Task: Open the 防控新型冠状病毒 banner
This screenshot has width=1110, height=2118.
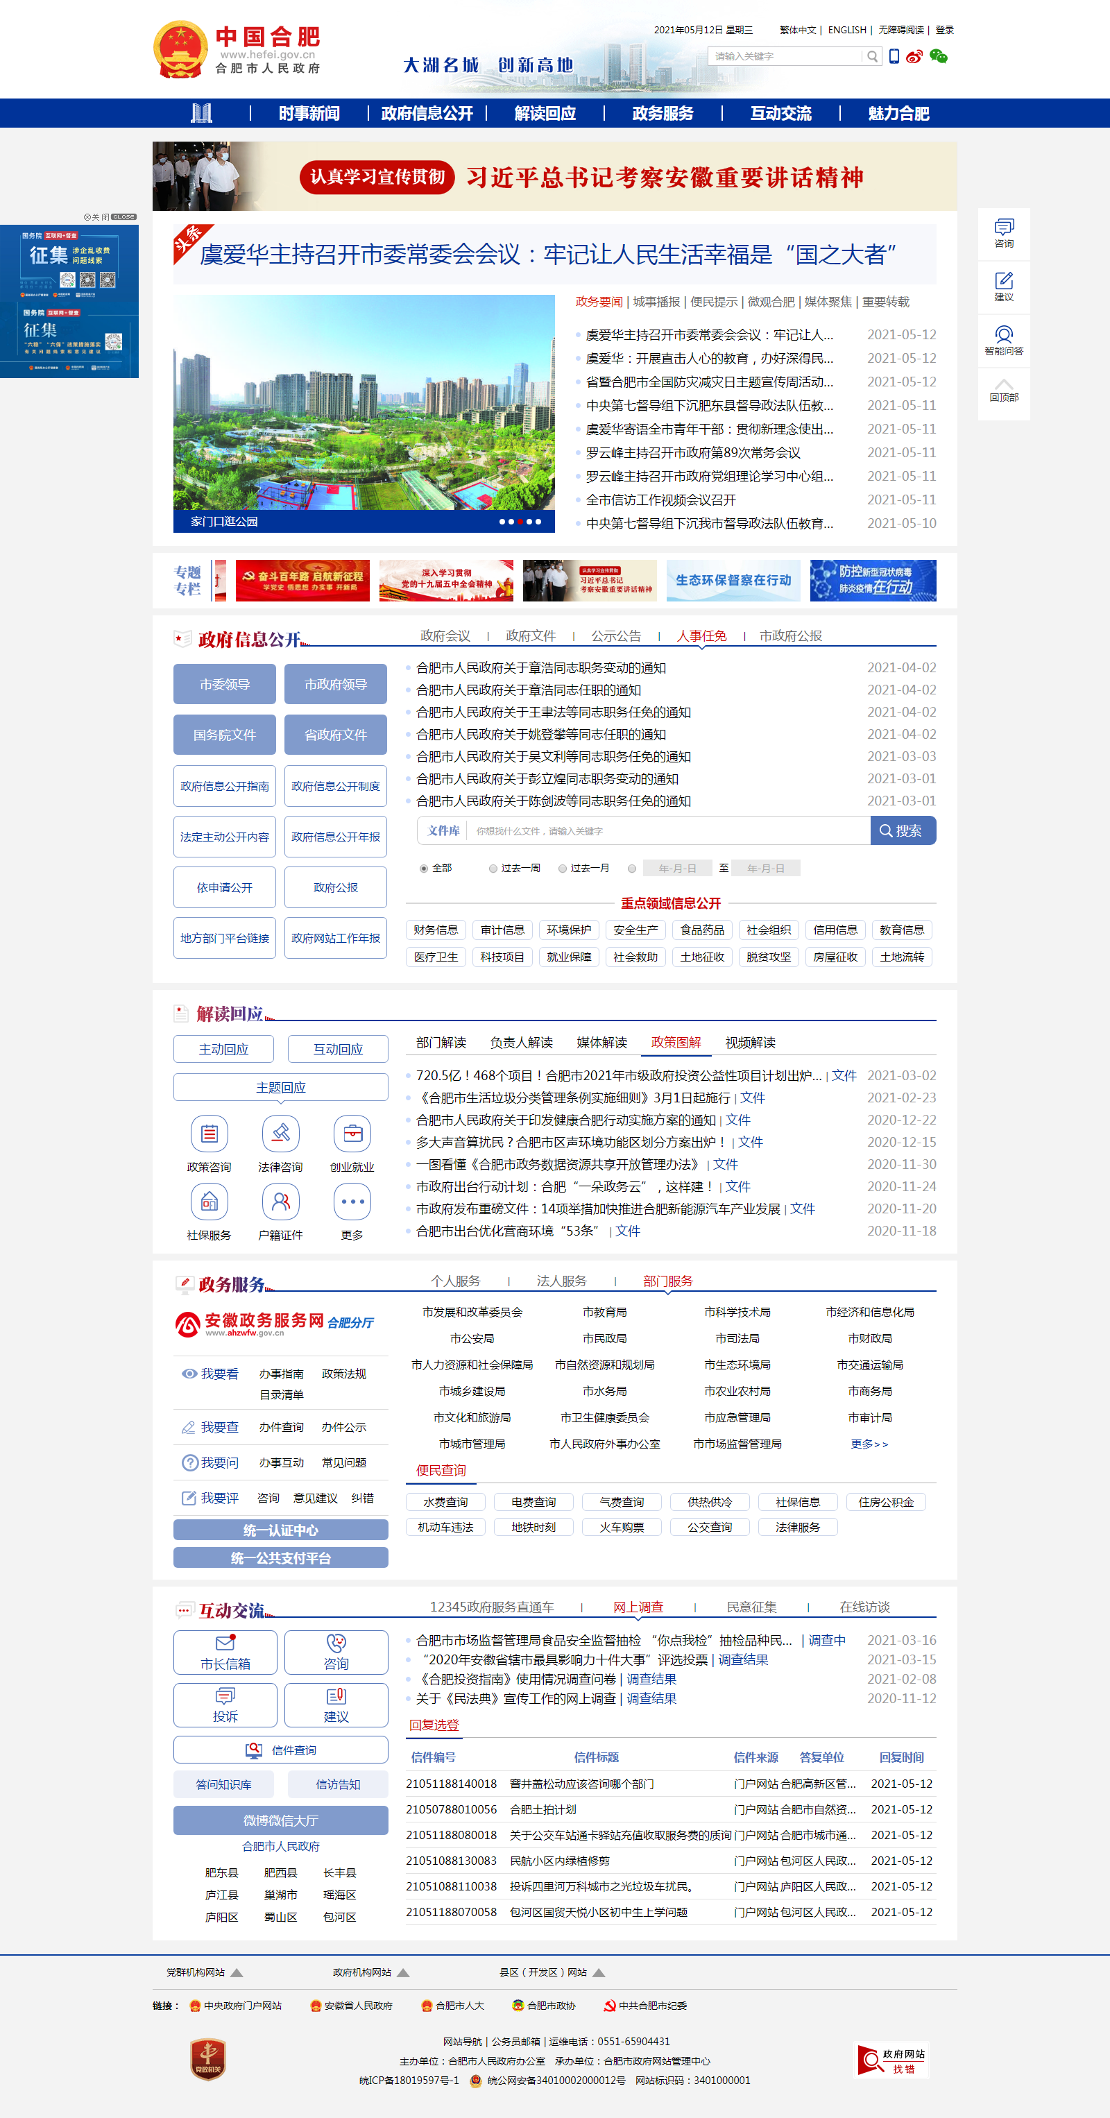Action: (x=873, y=581)
